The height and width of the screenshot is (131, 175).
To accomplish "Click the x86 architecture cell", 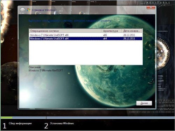I will point(105,35).
